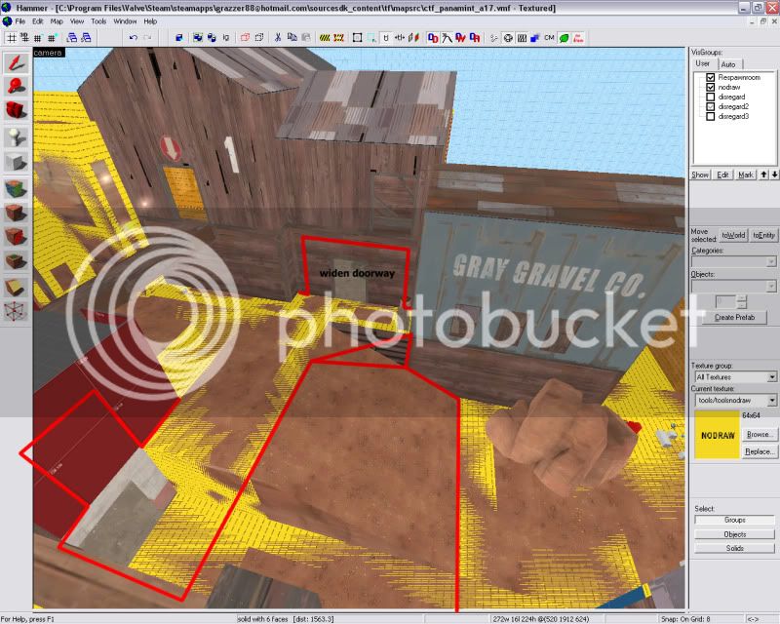Hide selected objects with red box icon
This screenshot has width=780, height=624.
(x=245, y=38)
